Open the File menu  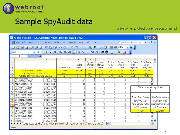(x=18, y=42)
